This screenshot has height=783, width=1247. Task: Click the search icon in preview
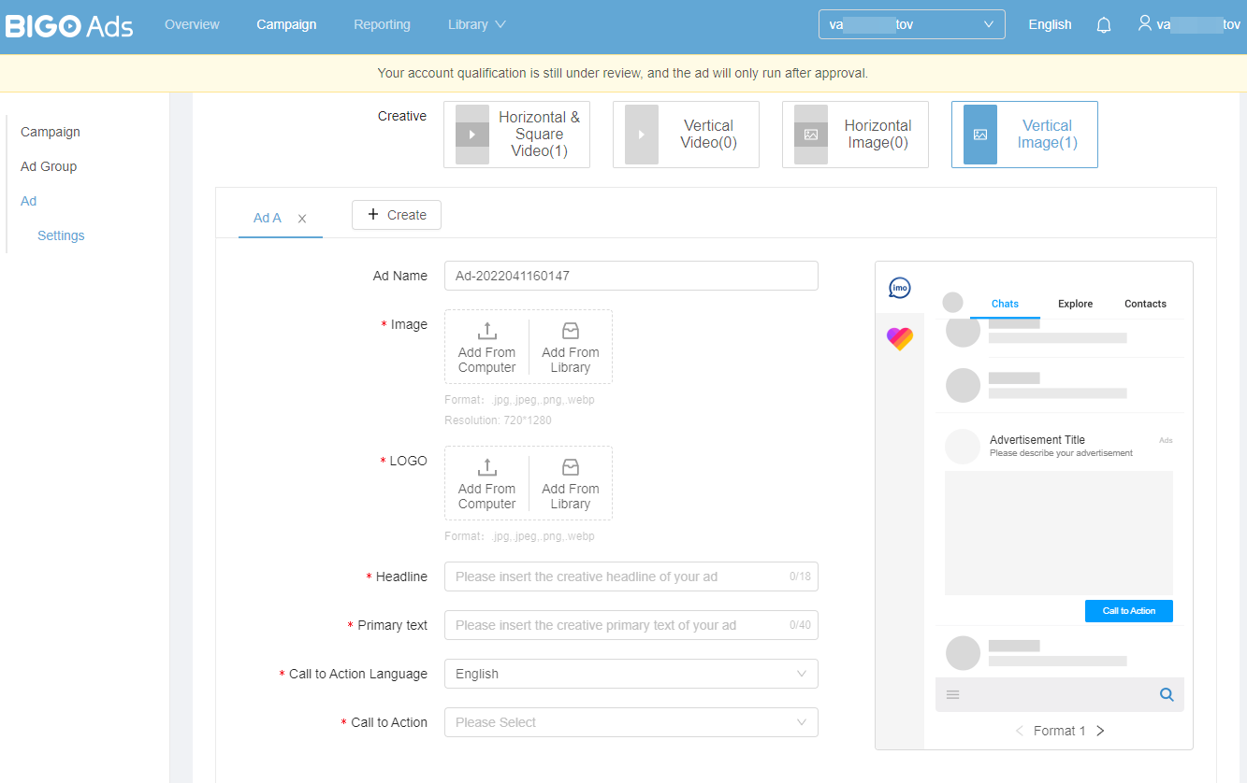(1167, 694)
